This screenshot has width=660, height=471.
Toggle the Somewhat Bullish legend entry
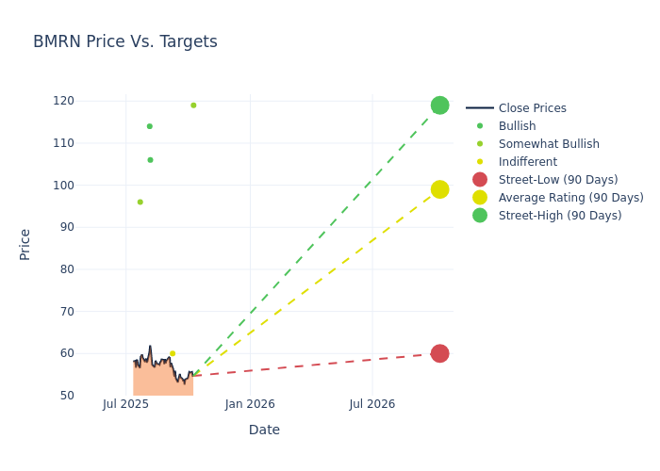pos(549,144)
